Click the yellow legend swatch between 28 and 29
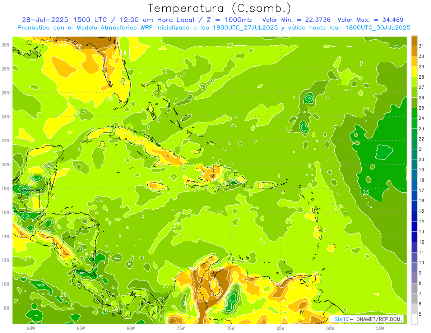The width and height of the screenshot is (431, 333). click(414, 72)
